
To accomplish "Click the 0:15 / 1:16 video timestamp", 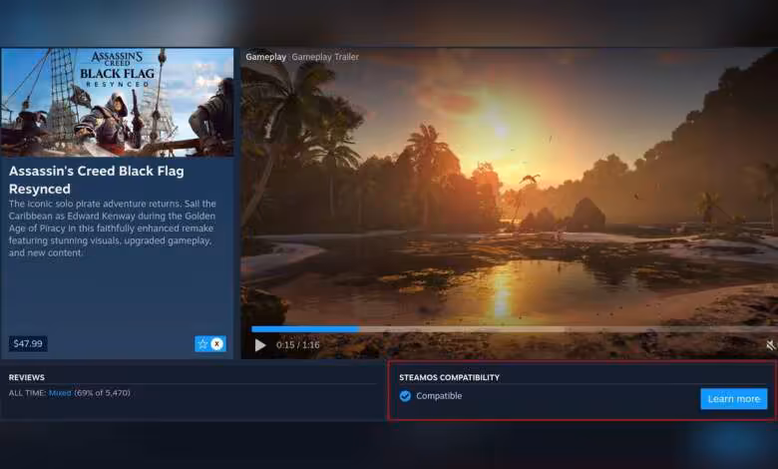I will (x=297, y=345).
